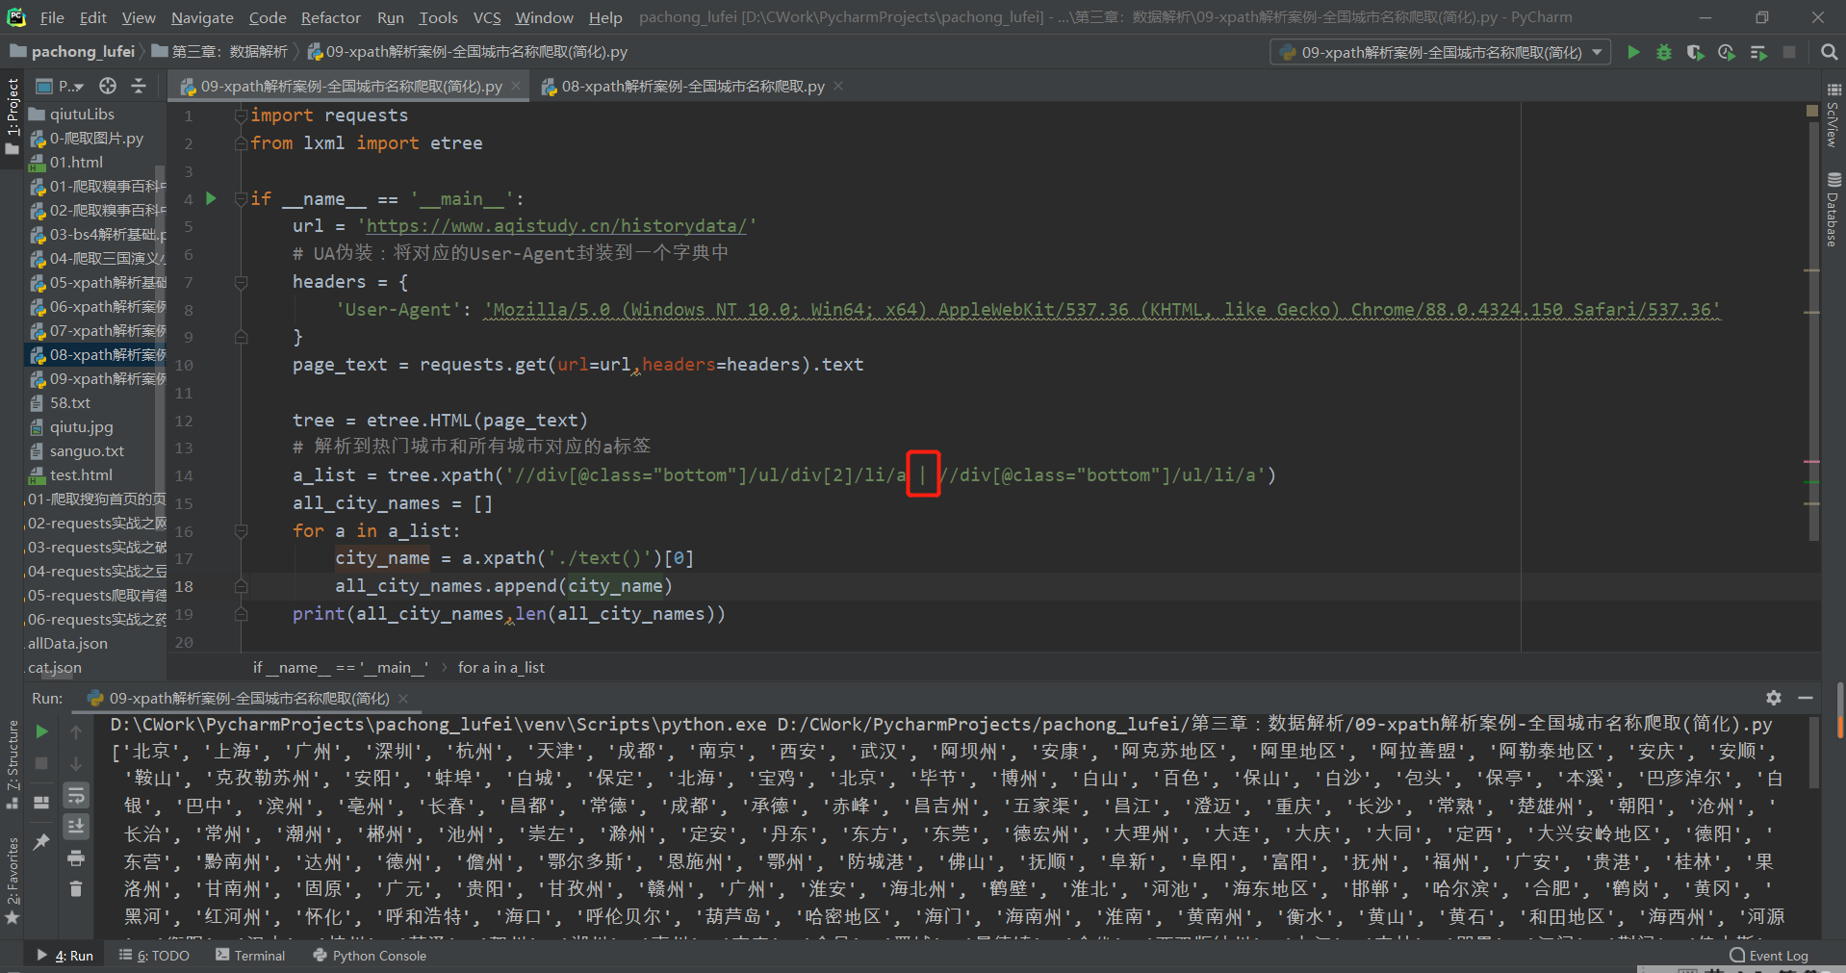The image size is (1846, 973).
Task: Run the current configuration with green play button
Action: 1633,52
